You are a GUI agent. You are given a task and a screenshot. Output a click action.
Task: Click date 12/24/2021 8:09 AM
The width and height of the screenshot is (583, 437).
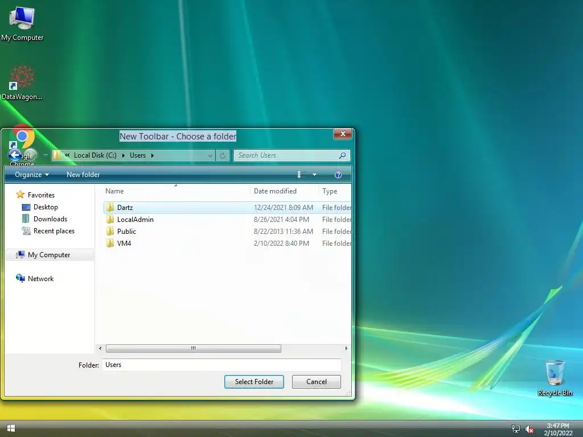coord(284,207)
